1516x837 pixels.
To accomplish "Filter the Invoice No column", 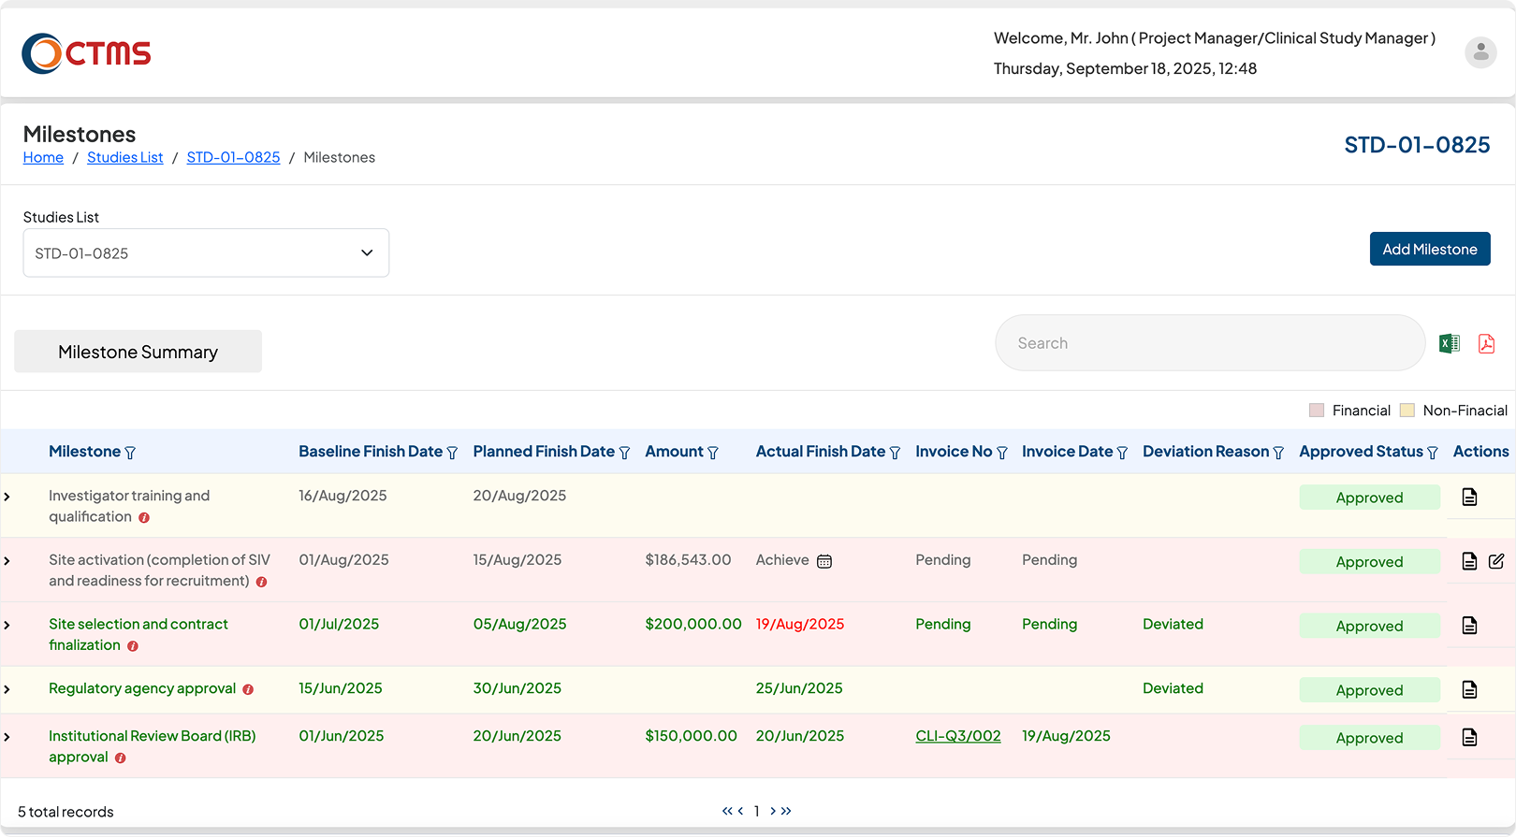I will tap(1002, 453).
